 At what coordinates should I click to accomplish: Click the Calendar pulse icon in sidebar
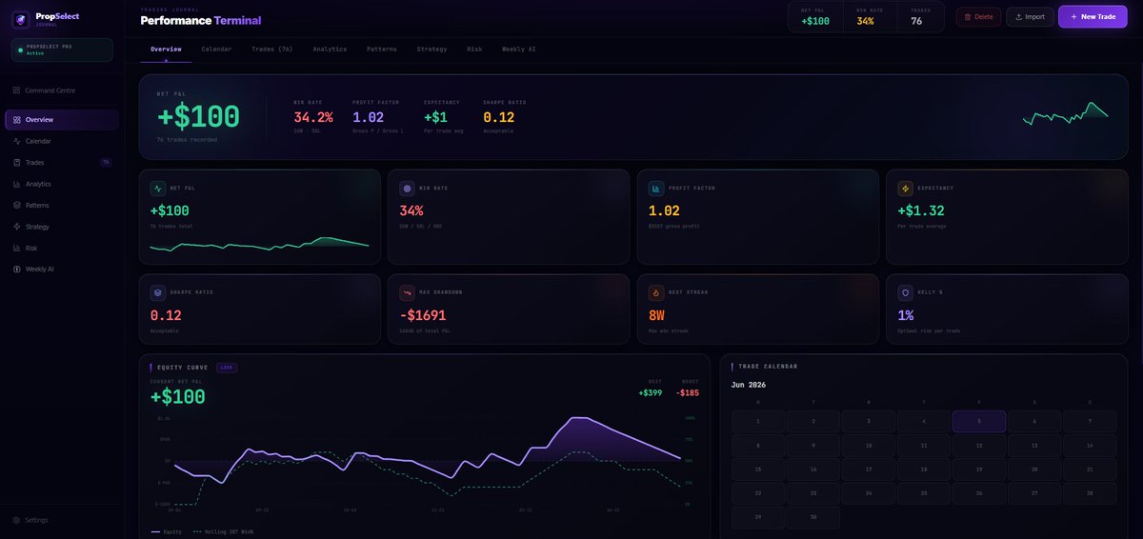coord(17,141)
